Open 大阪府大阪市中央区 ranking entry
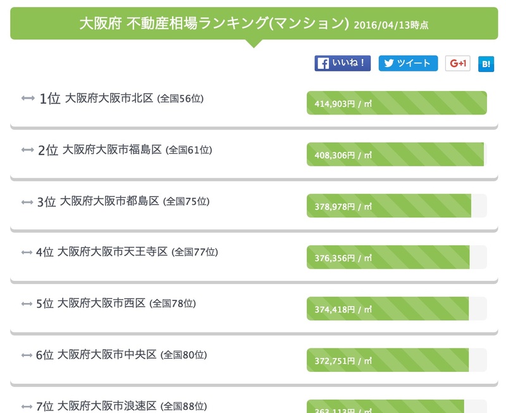Viewport: 506px width, 413px height. coord(107,355)
